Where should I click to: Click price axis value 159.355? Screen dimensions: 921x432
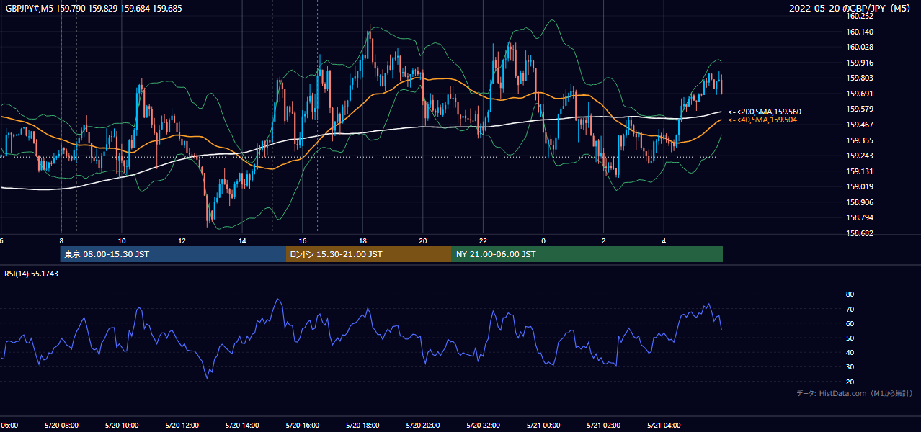click(x=860, y=140)
